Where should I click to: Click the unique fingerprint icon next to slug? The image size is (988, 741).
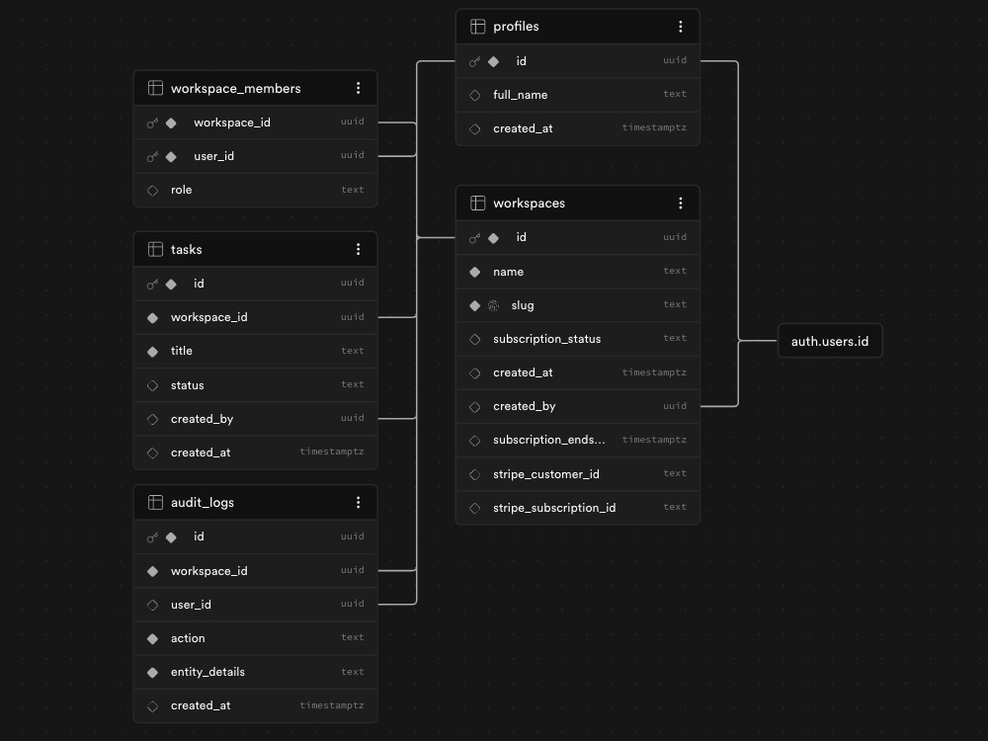click(493, 305)
